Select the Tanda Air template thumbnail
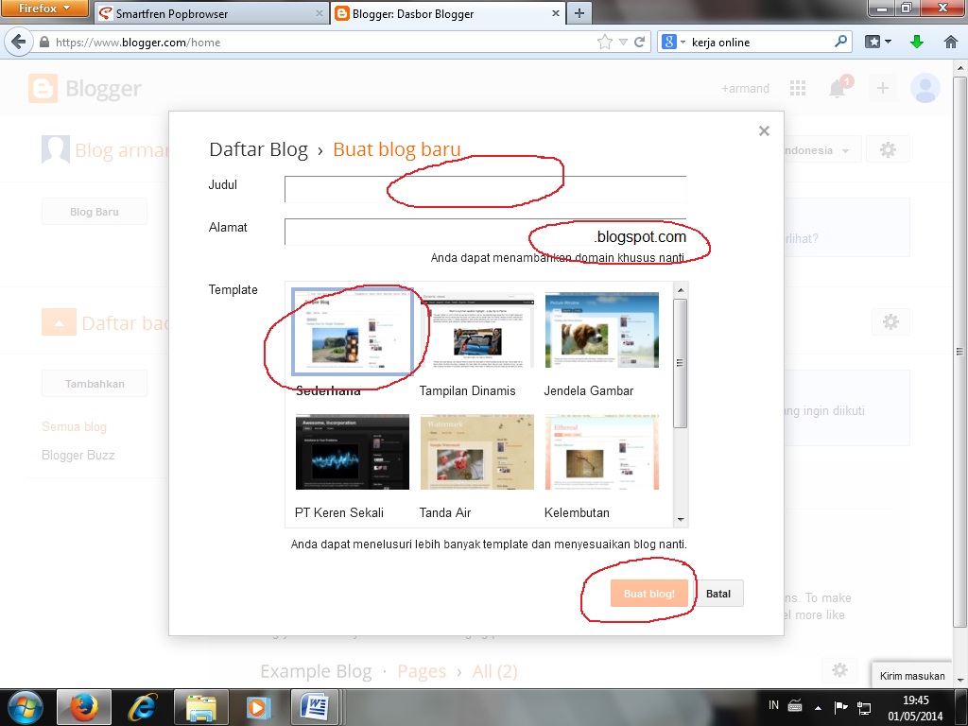968x726 pixels. pyautogui.click(x=477, y=452)
